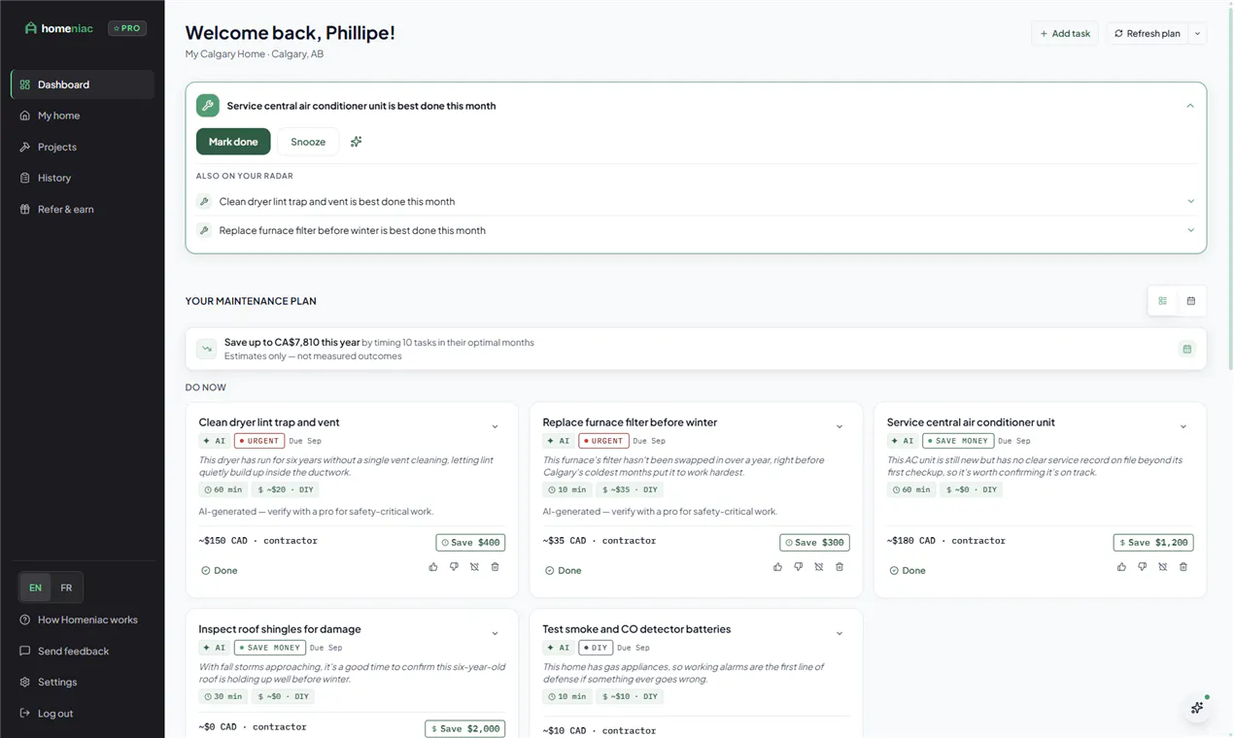Screen dimensions: 1234x738
Task: Thumbs up the Clean dryer lint trap card
Action: click(x=433, y=567)
